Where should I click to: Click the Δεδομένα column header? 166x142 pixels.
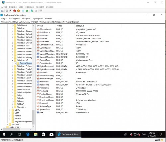pos(98,26)
